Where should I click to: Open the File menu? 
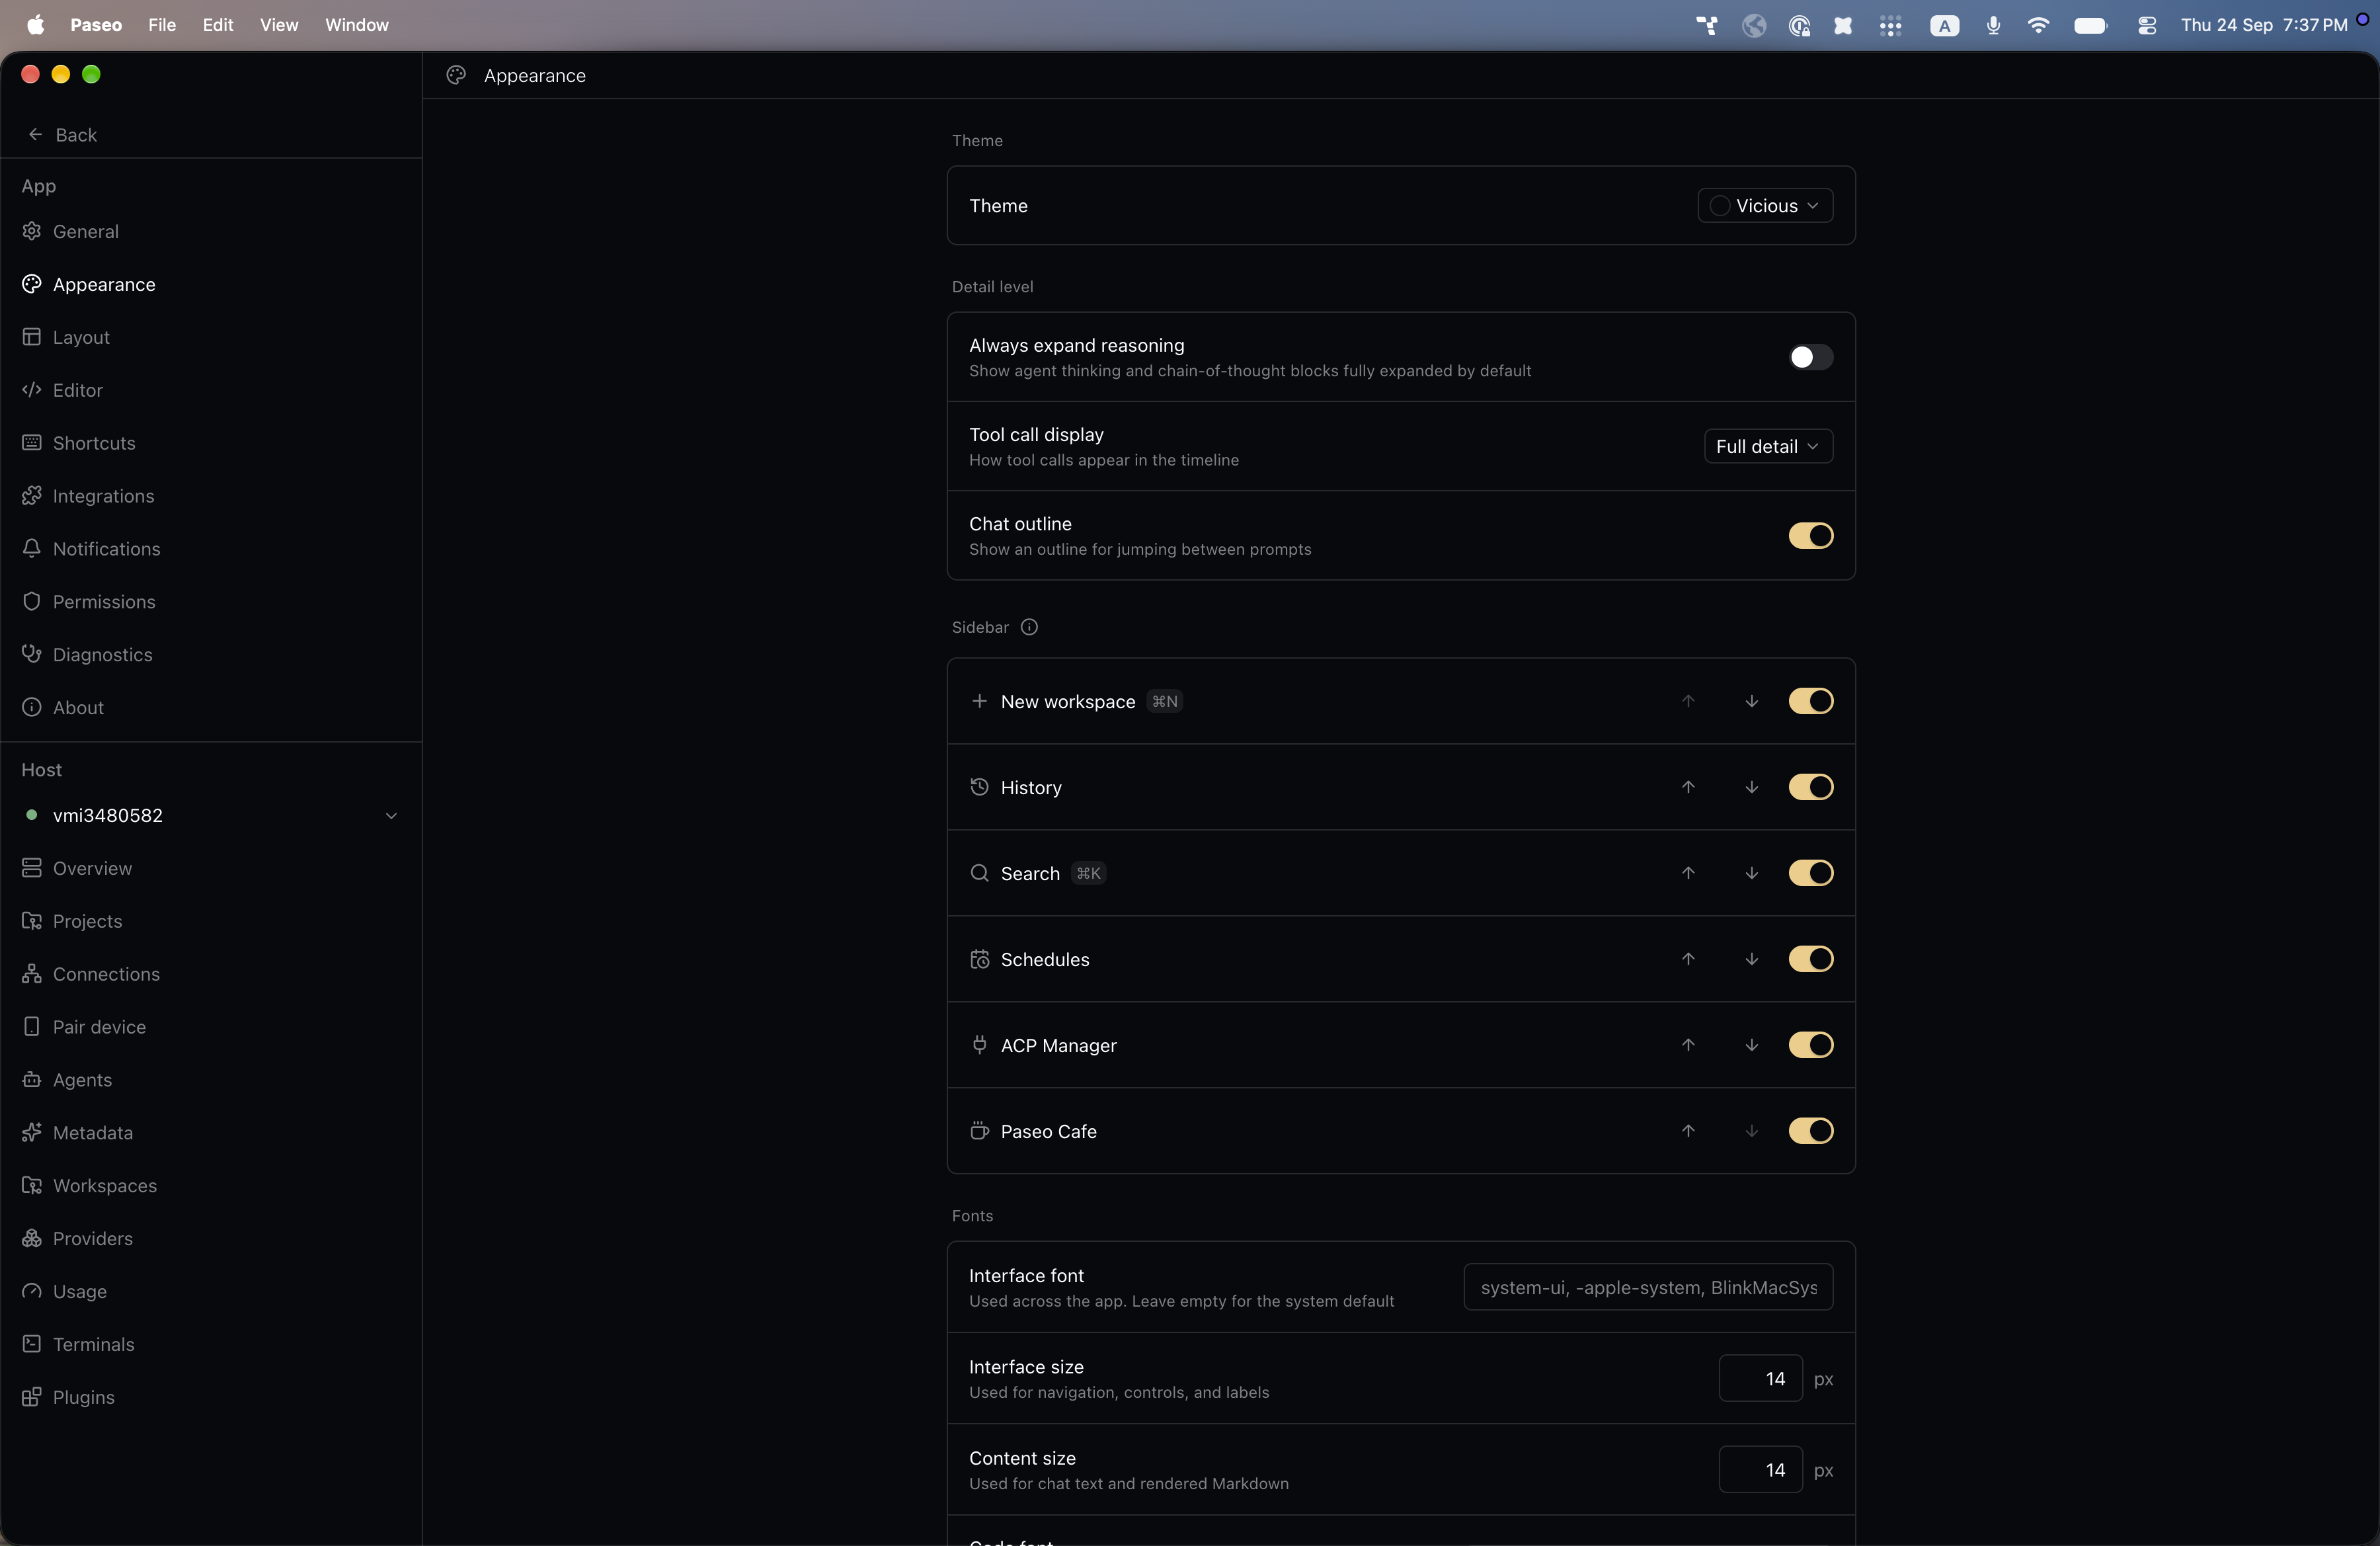click(x=162, y=25)
